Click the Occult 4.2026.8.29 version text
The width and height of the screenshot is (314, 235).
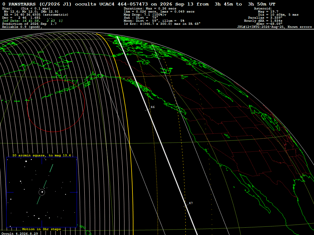point(20,233)
